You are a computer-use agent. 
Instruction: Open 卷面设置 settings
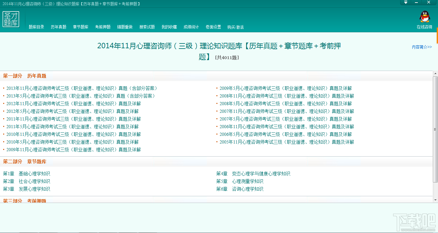pos(214,27)
